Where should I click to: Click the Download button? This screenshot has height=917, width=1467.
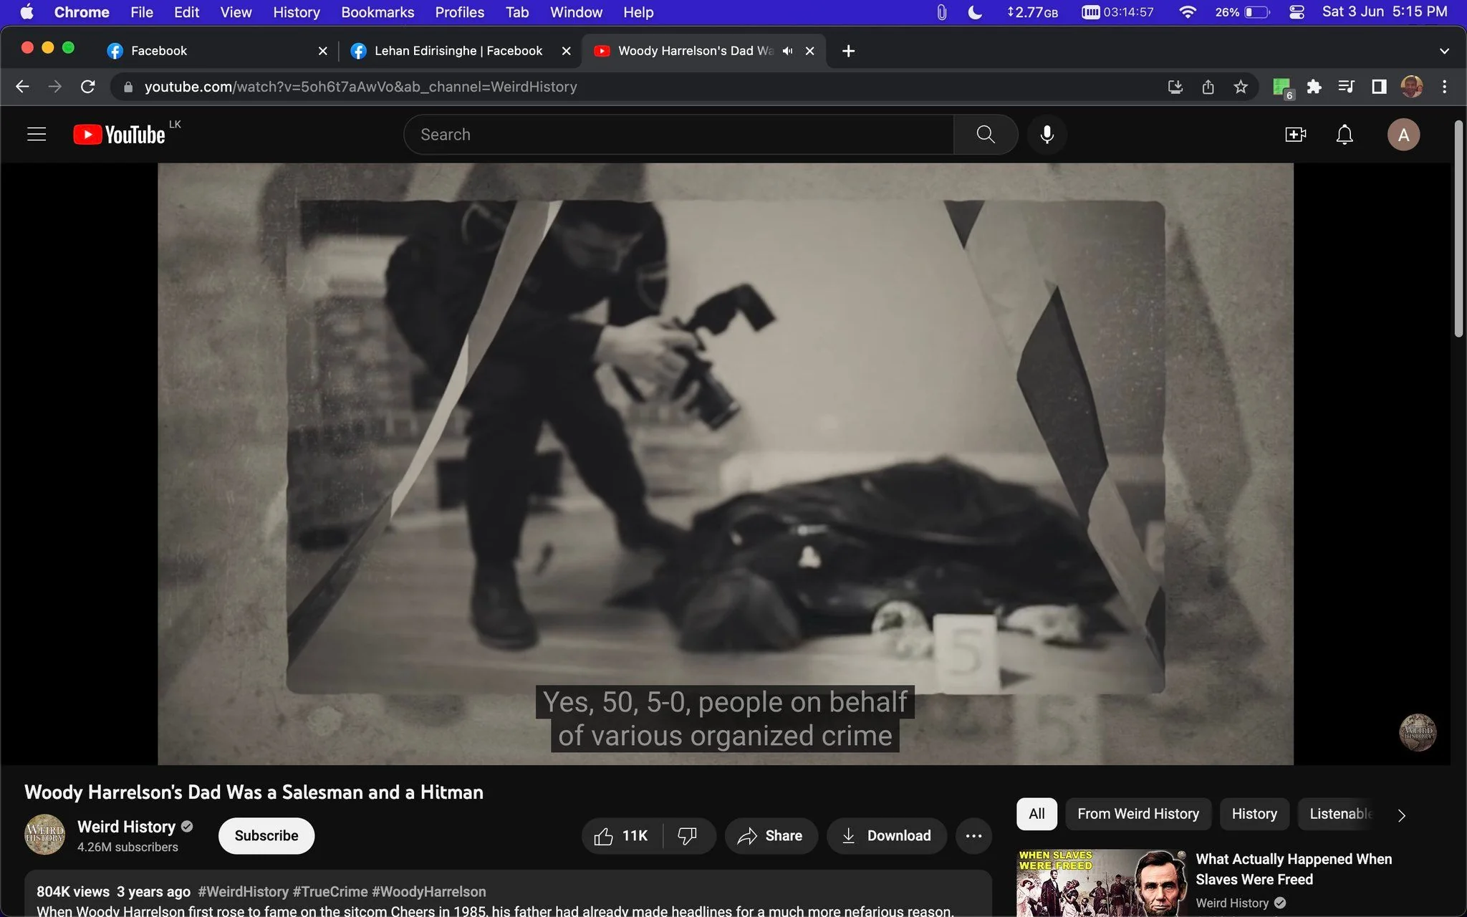click(x=887, y=835)
